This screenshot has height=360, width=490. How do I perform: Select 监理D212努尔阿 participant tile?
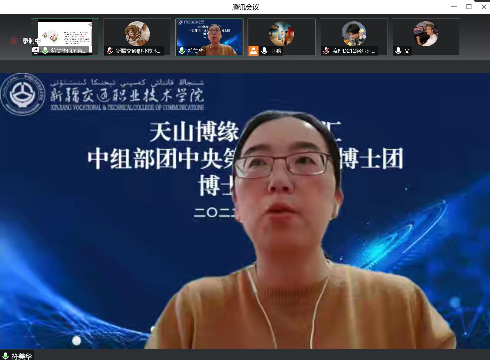point(353,34)
